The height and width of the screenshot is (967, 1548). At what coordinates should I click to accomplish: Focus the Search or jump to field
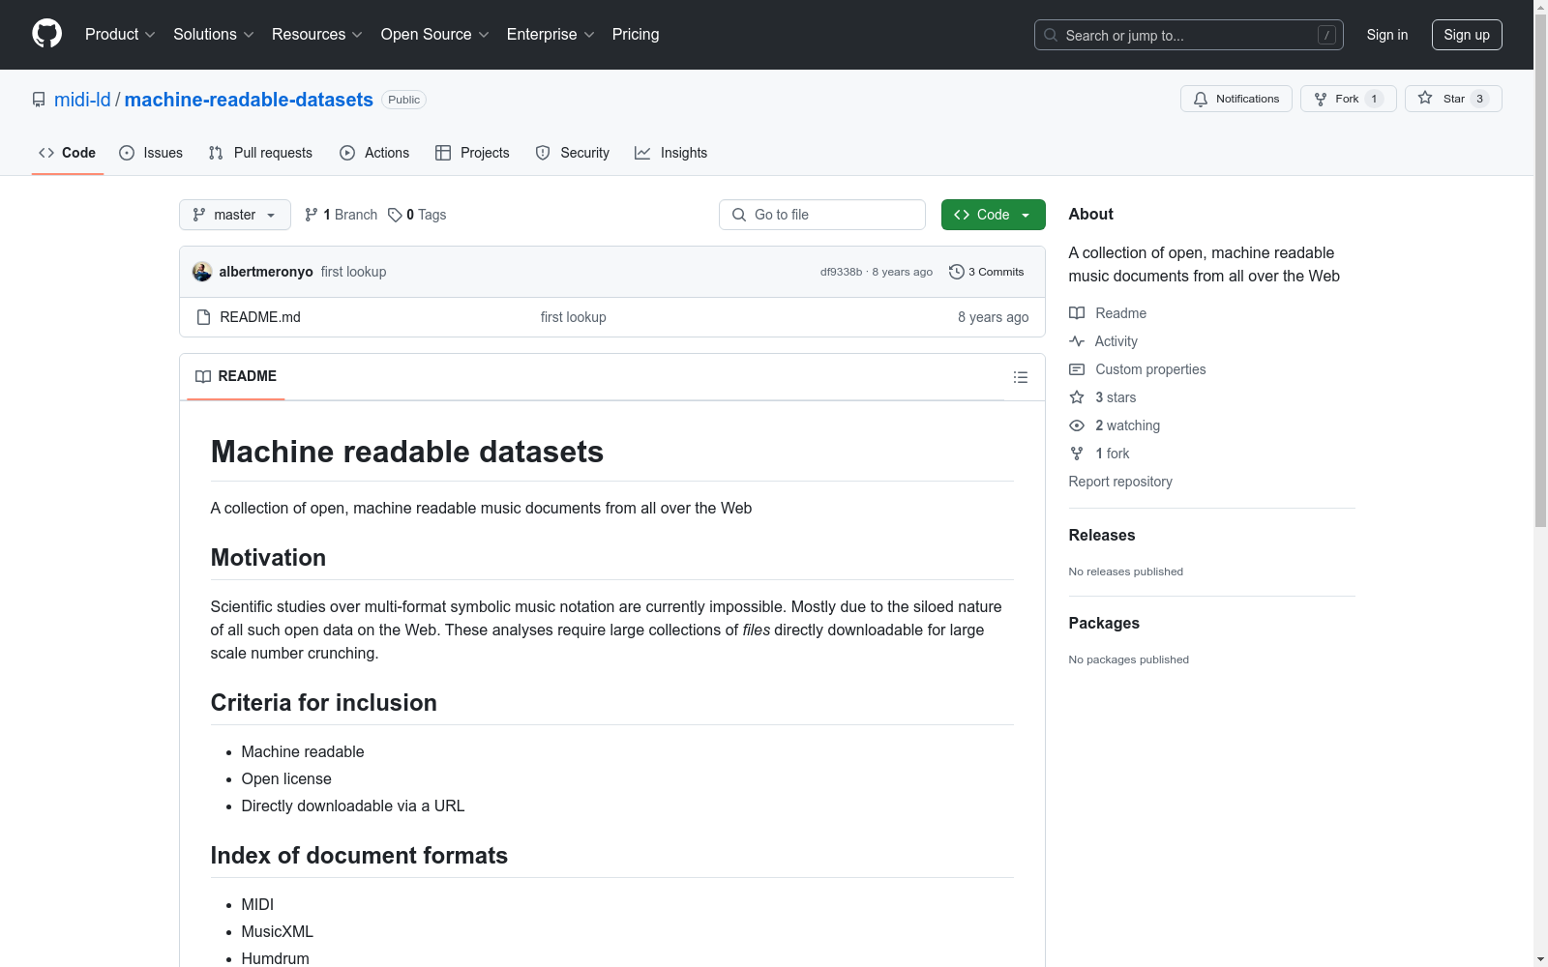[x=1188, y=35]
